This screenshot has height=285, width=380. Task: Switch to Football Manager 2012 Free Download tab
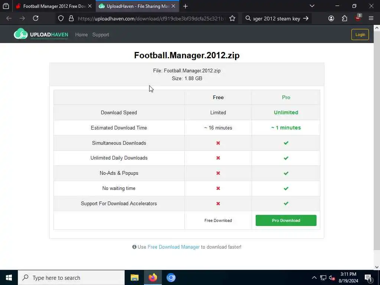[x=53, y=6]
